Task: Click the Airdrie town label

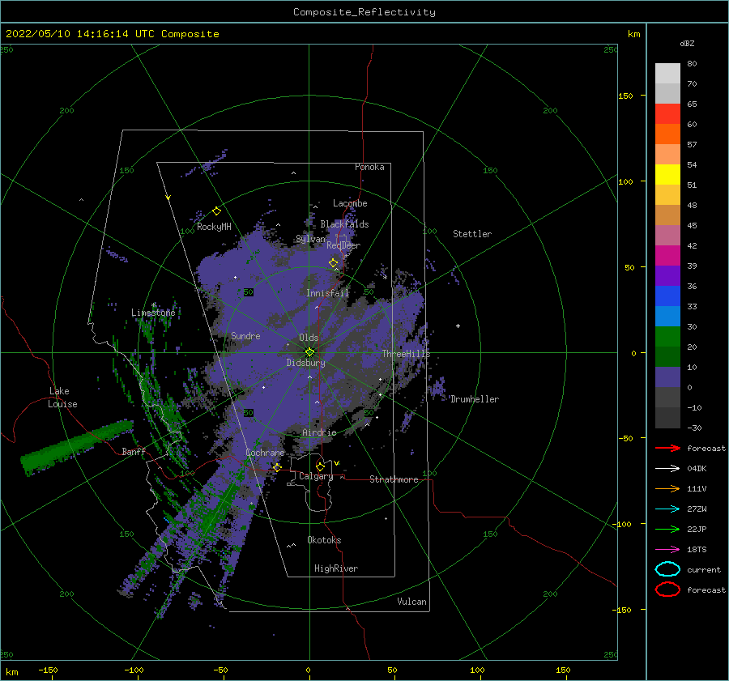Action: [319, 432]
